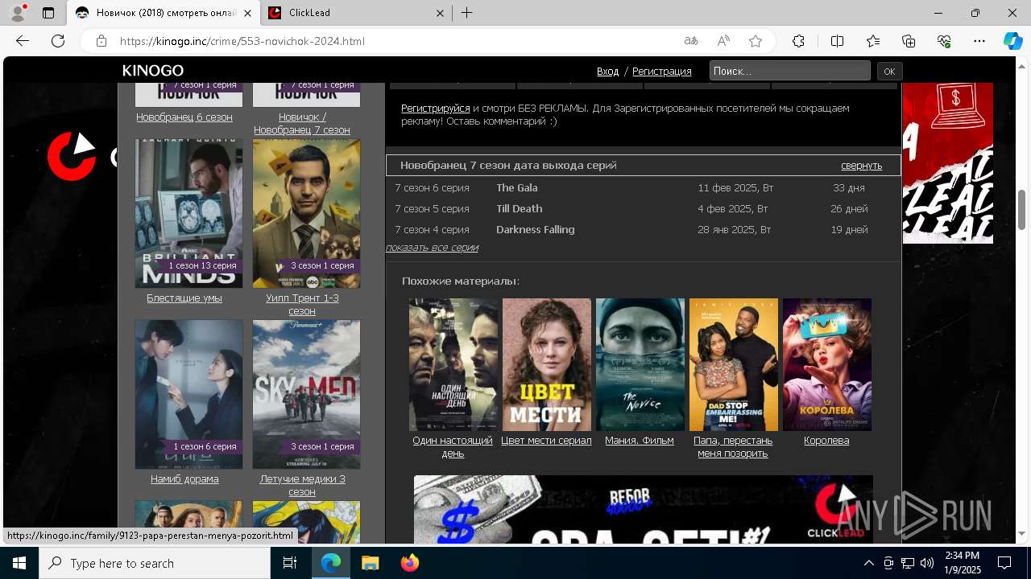The height and width of the screenshot is (579, 1031).
Task: Open File Explorer from taskbar
Action: tap(370, 563)
